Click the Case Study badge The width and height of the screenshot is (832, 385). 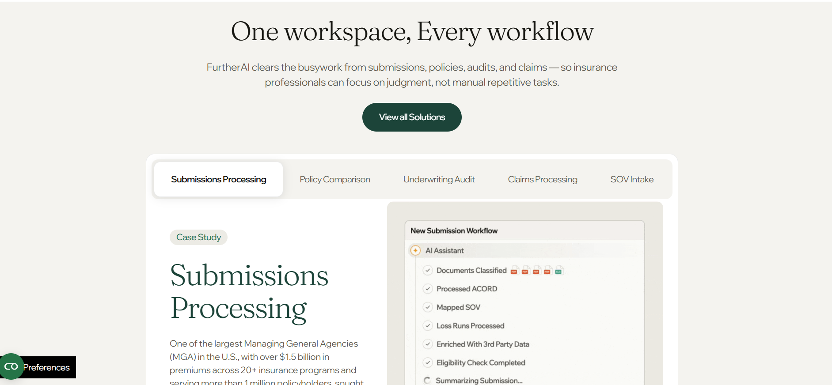[198, 237]
